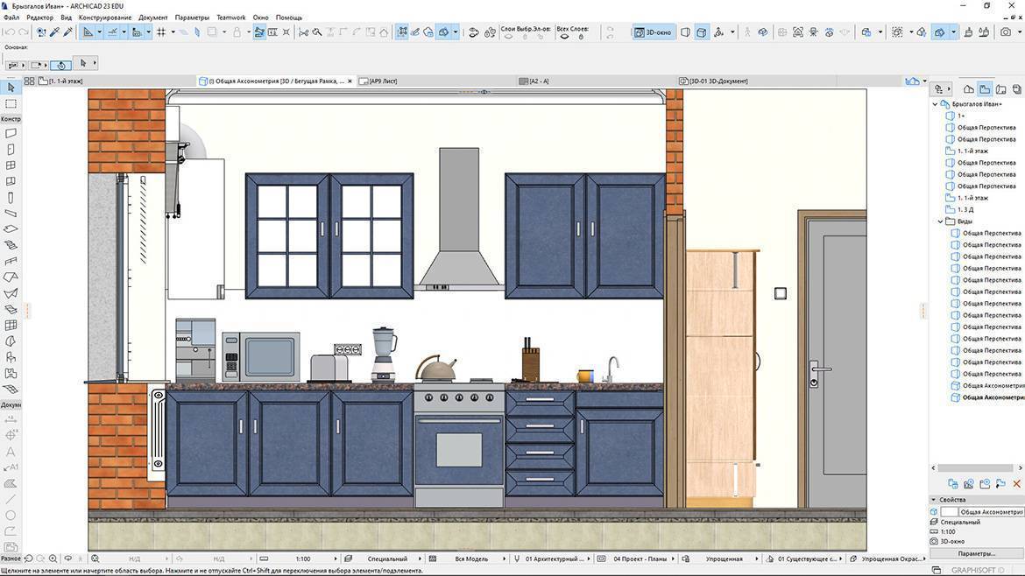Click the zoom in magnifier icon
This screenshot has height=576, width=1025.
click(x=53, y=558)
